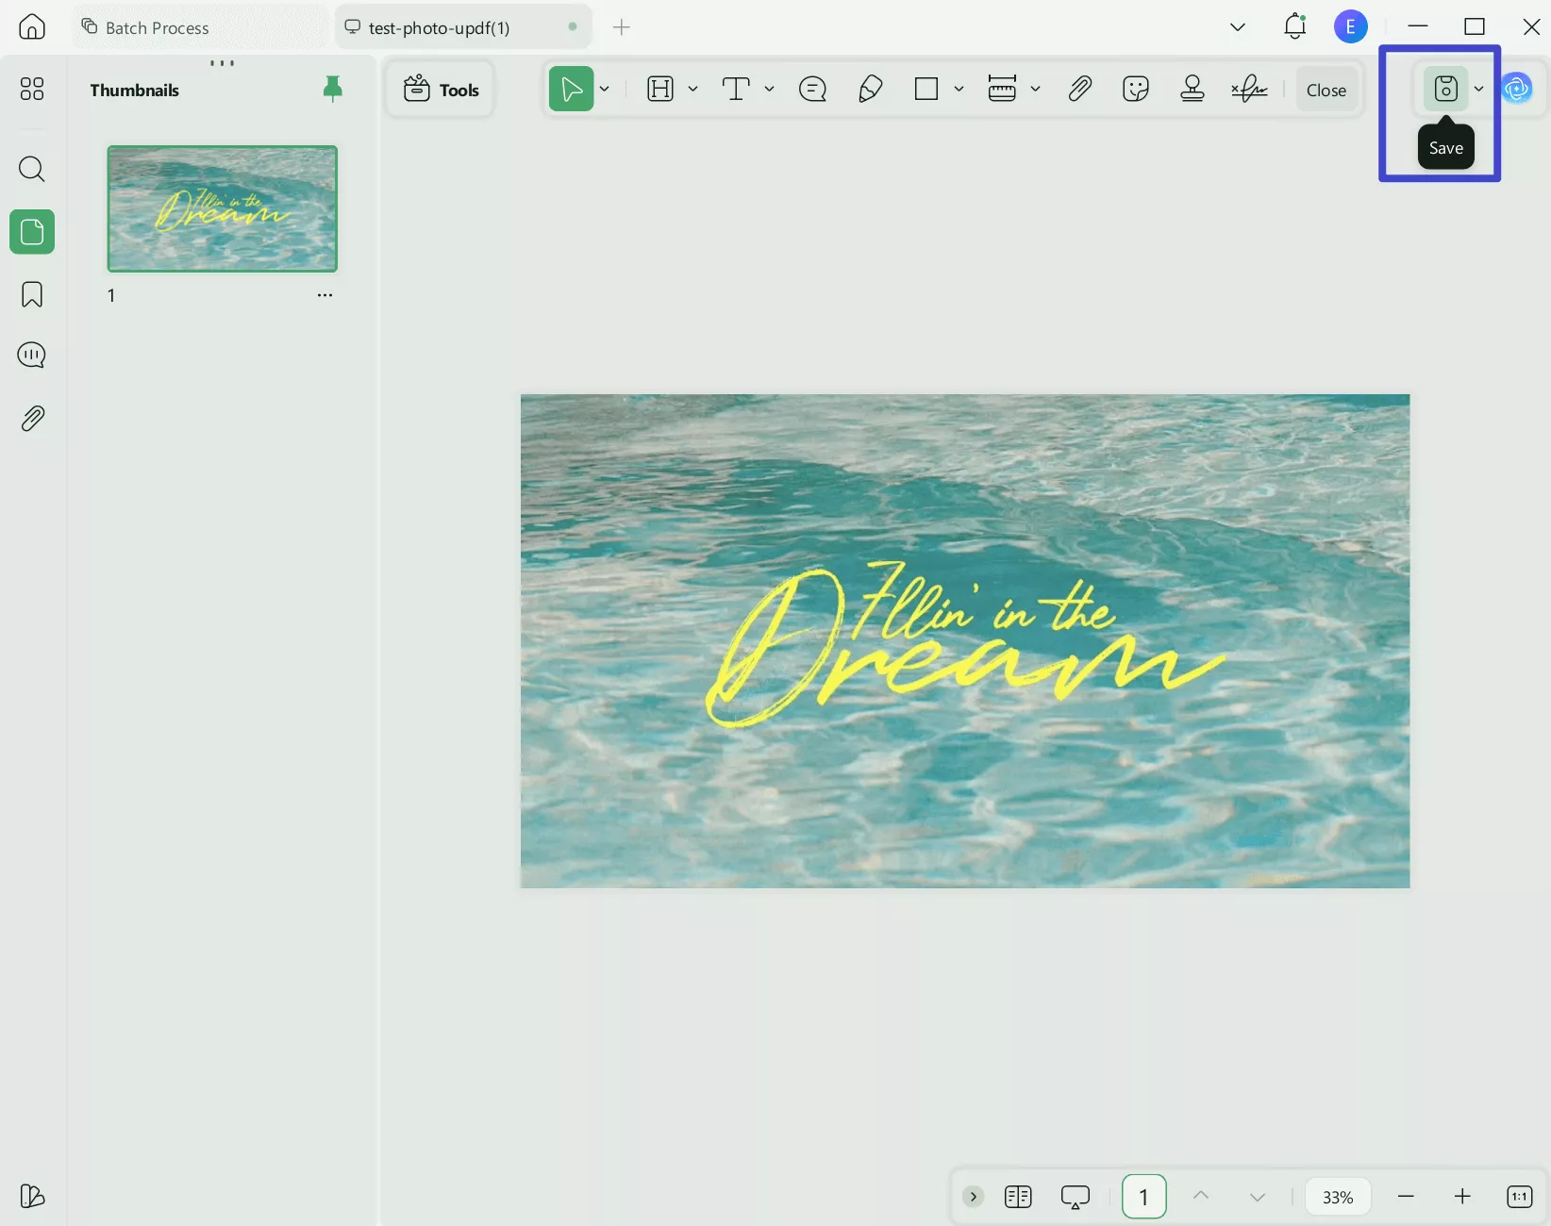Viewport: 1551px width, 1226px height.
Task: Open the shape tool dropdown options
Action: (x=959, y=89)
